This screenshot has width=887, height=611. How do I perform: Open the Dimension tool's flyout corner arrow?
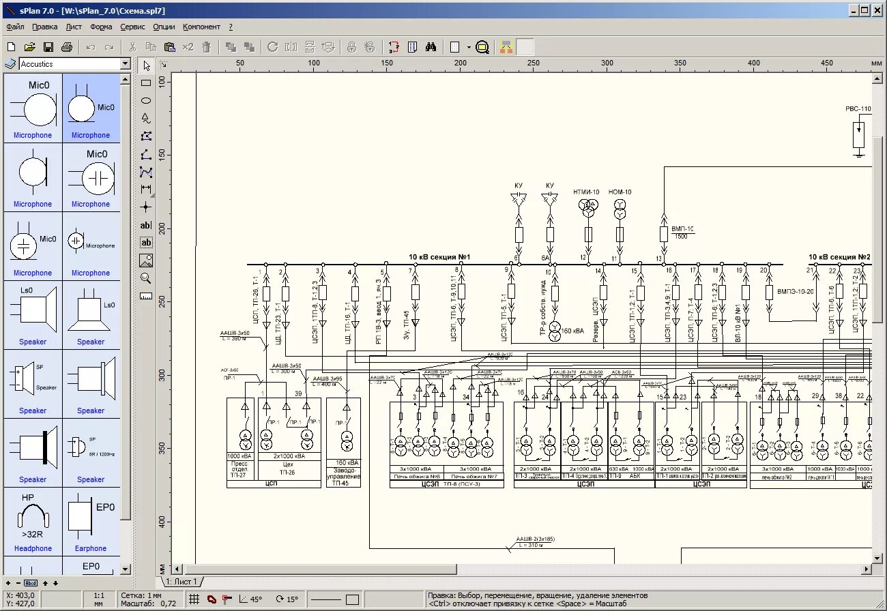151,194
